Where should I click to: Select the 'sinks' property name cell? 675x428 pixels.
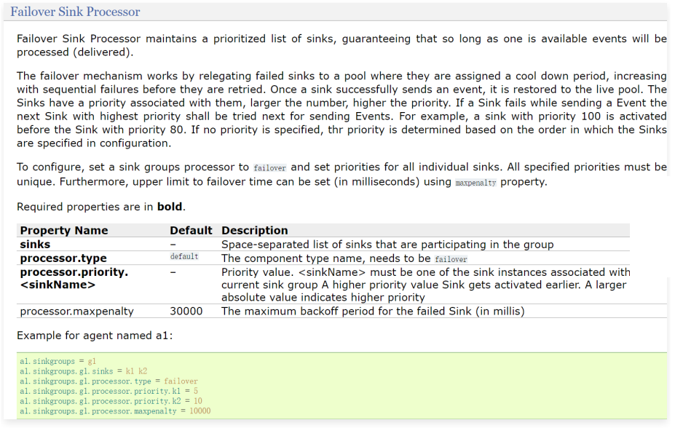coord(35,245)
